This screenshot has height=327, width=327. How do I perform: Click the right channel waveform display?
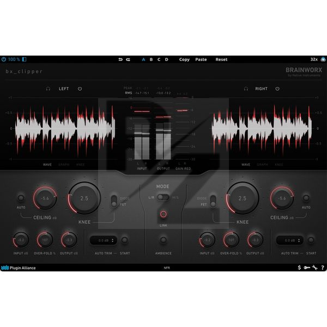click(262, 129)
